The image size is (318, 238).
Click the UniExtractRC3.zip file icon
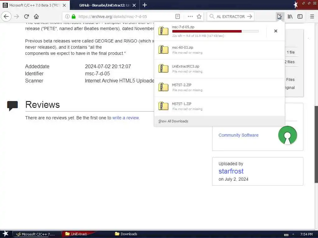tap(163, 68)
